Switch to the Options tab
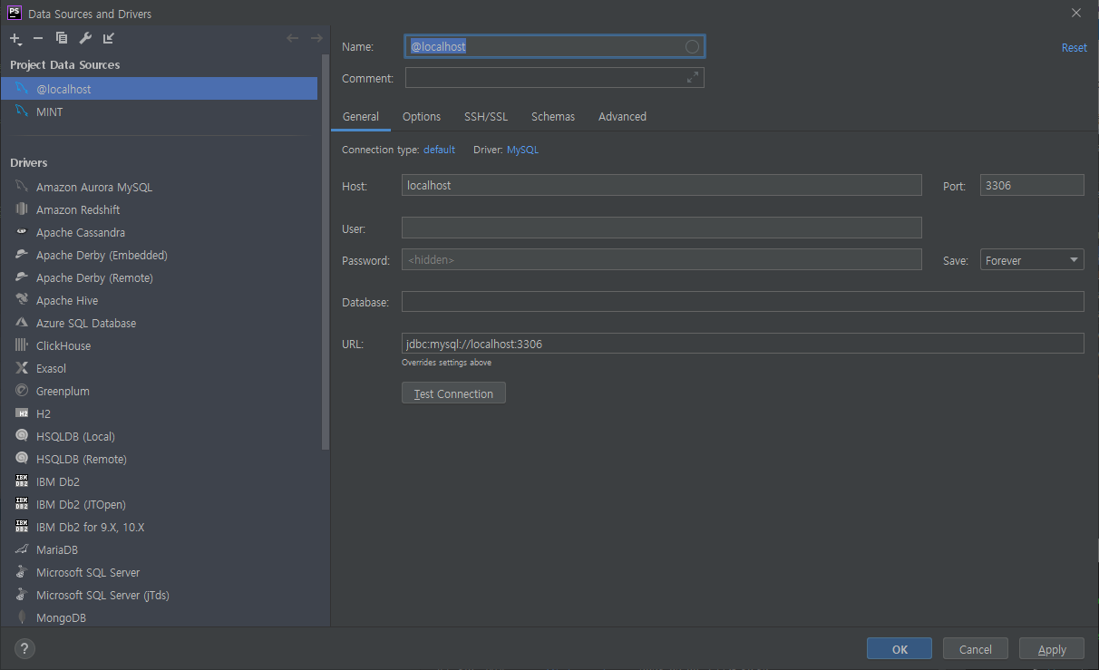This screenshot has width=1099, height=670. click(422, 116)
